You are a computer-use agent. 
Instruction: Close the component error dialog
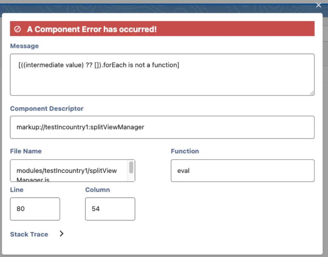[318, 5]
